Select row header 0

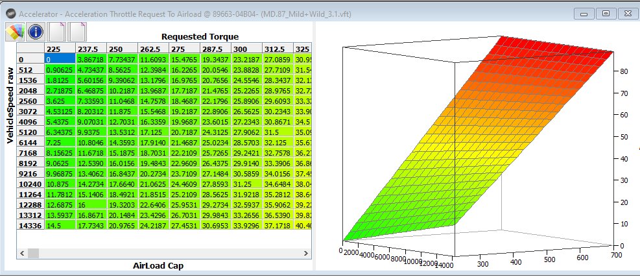tap(30, 59)
